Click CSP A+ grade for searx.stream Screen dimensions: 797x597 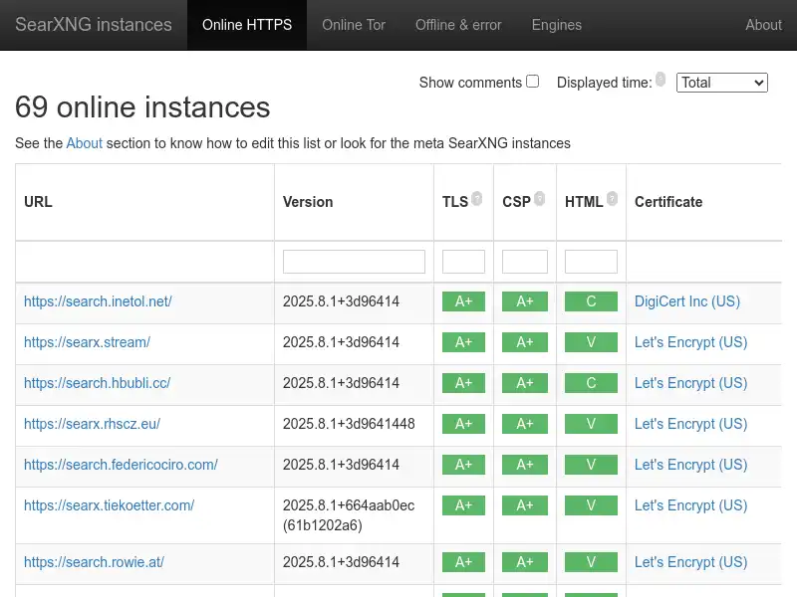525,342
